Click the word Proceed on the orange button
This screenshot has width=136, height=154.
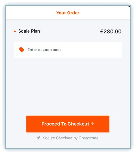click(51, 124)
